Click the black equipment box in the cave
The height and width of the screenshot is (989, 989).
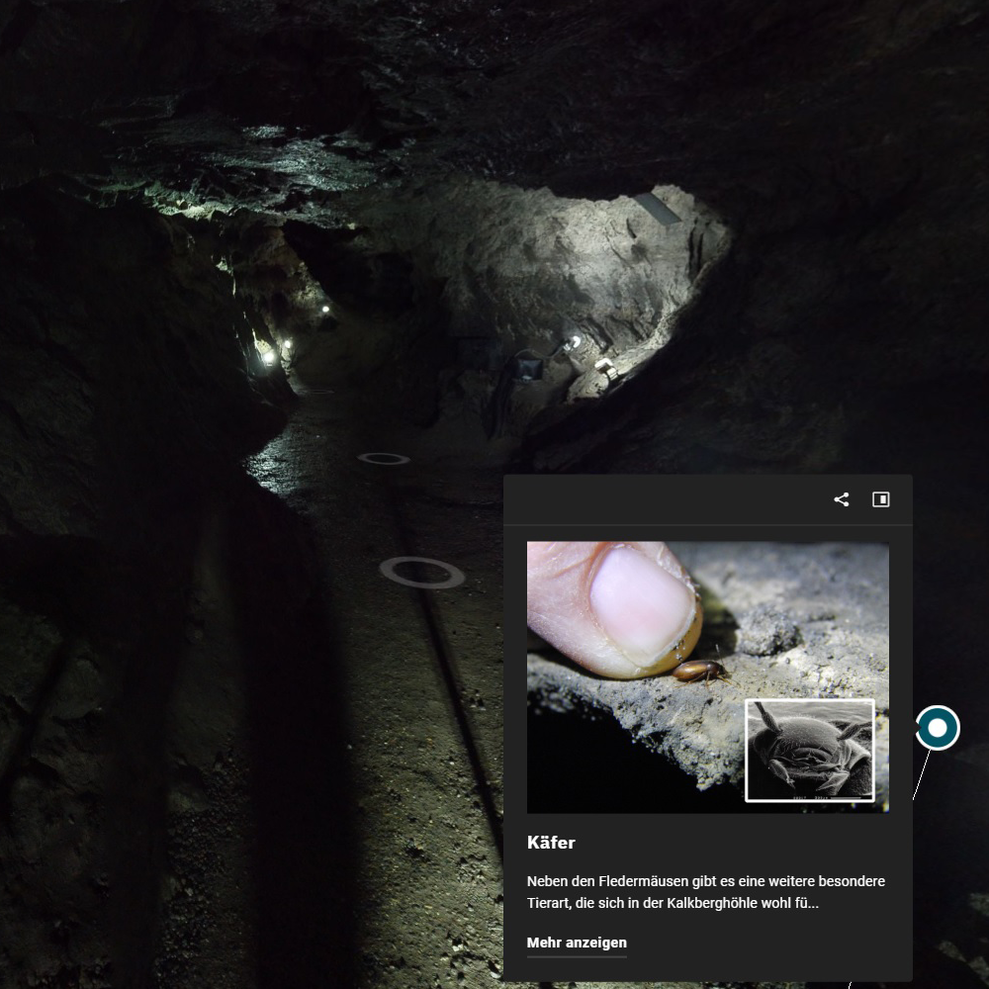[x=529, y=367]
